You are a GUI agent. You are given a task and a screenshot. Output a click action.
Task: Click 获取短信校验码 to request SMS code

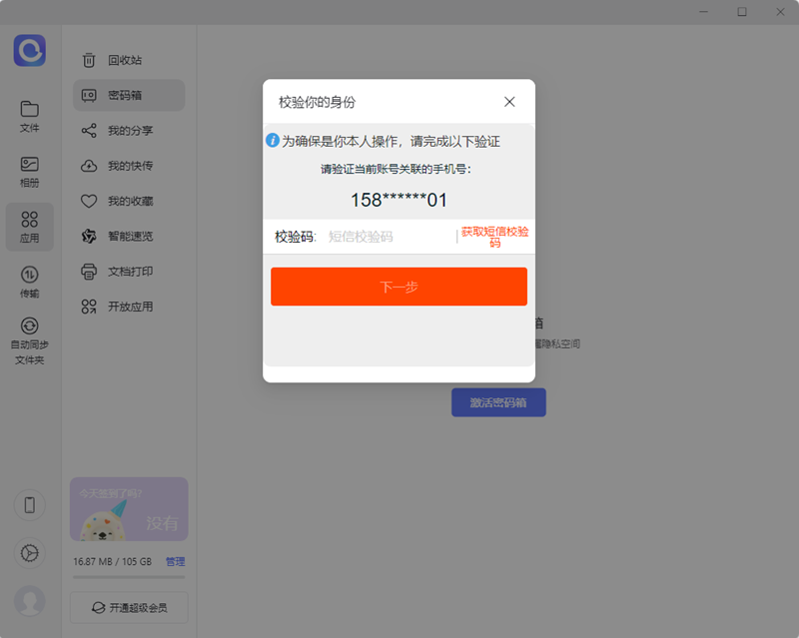(x=498, y=237)
